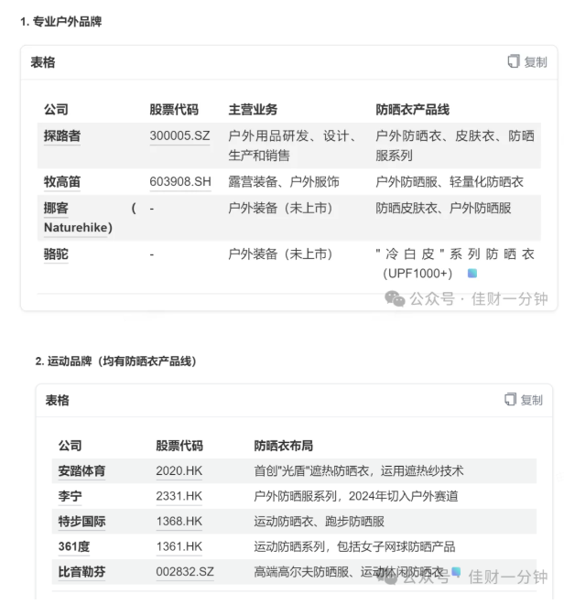The width and height of the screenshot is (564, 604).
Task: Click 户外装备（未上市）in 骆驼 row
Action: click(x=280, y=253)
